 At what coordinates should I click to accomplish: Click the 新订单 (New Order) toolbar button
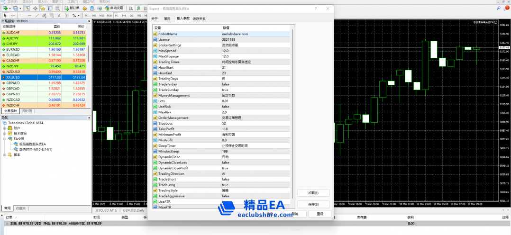coord(72,8)
